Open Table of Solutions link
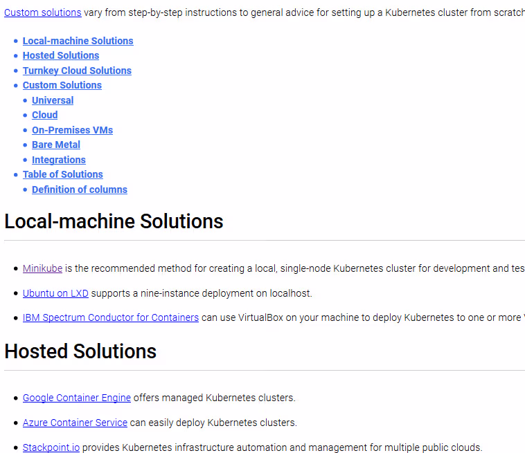Screen dimensions: 525x453 click(63, 174)
